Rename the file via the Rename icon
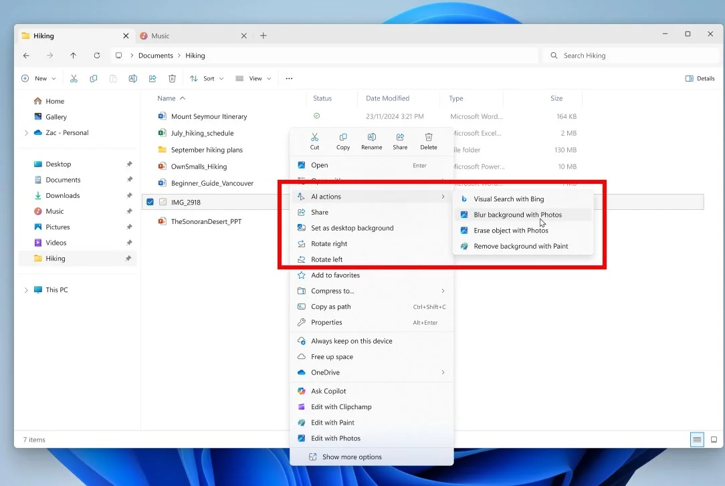The image size is (725, 486). pos(371,141)
